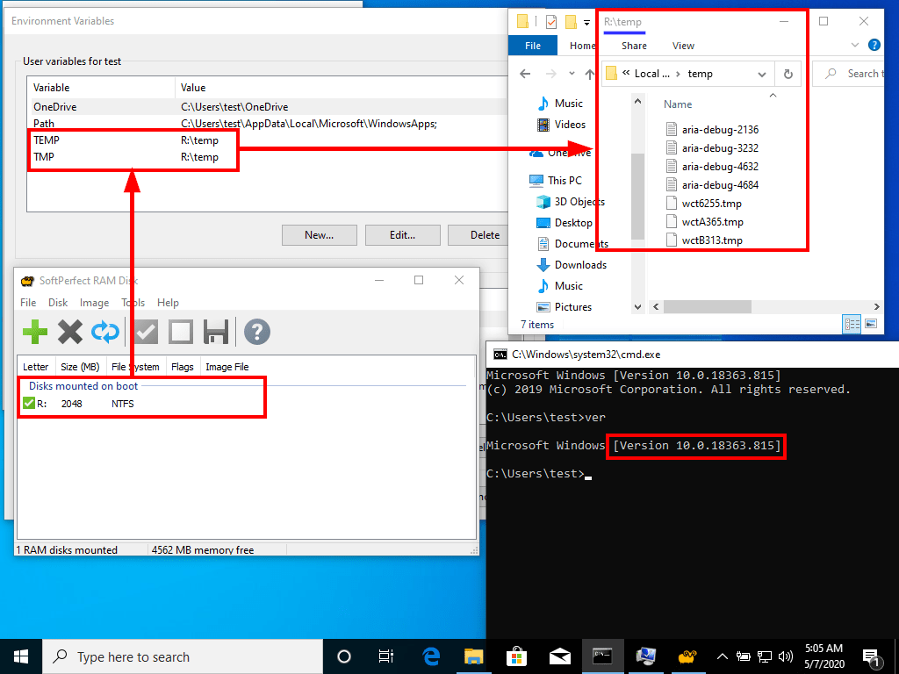Viewport: 899px width, 674px height.
Task: Open the Windows Start menu
Action: 21,656
